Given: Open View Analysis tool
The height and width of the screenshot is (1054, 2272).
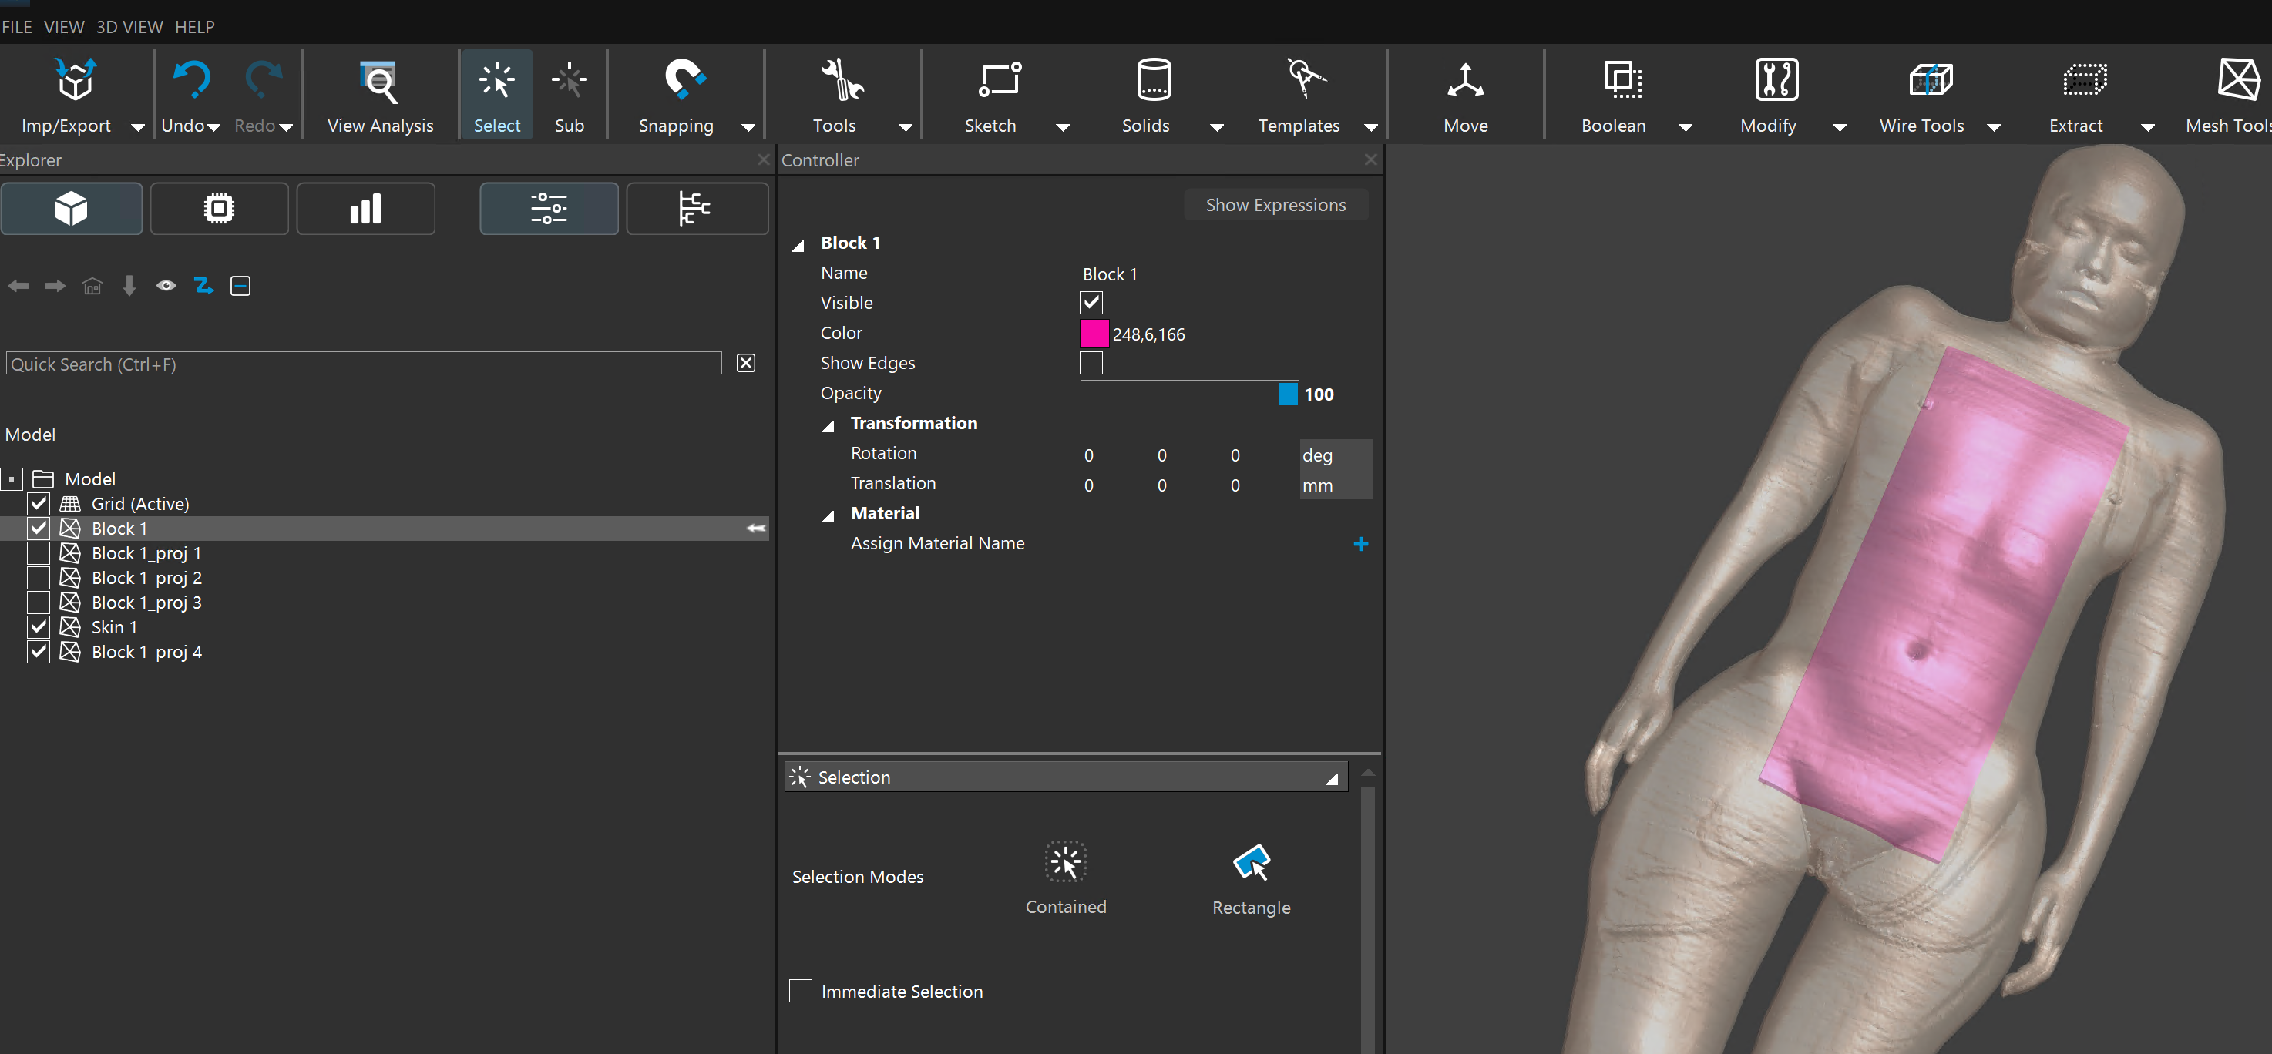Looking at the screenshot, I should point(380,82).
